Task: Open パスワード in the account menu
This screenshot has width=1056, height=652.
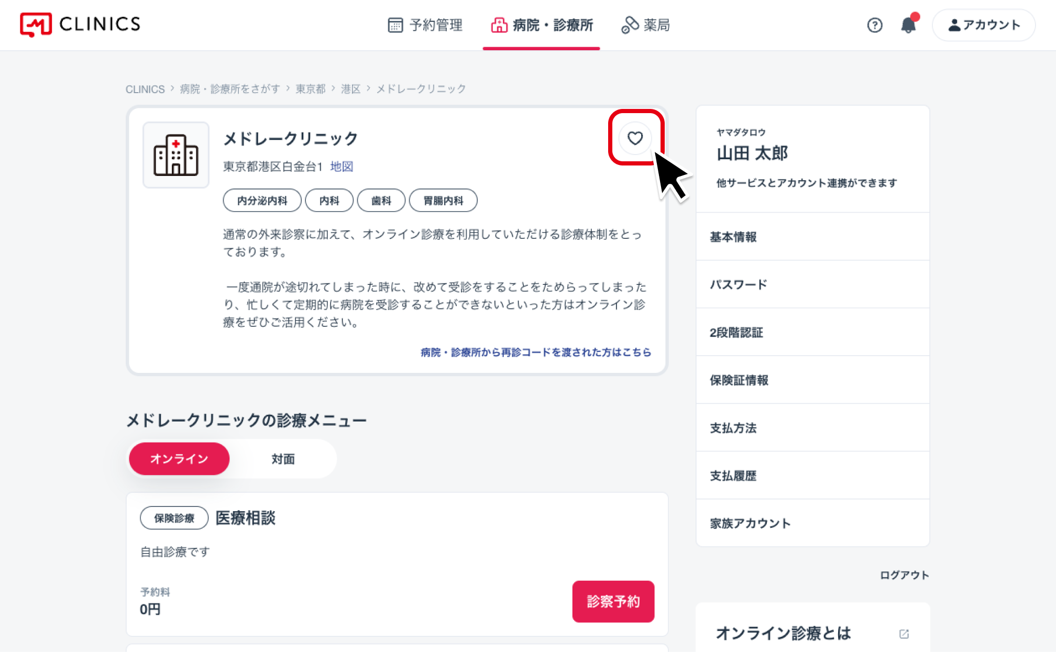Action: 813,284
